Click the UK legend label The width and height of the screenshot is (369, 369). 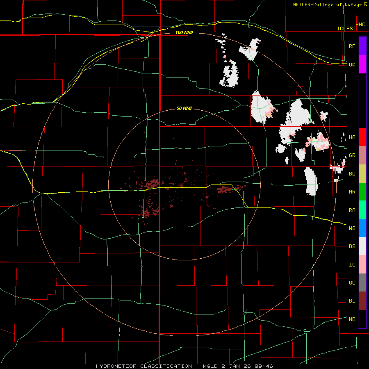tap(352, 64)
